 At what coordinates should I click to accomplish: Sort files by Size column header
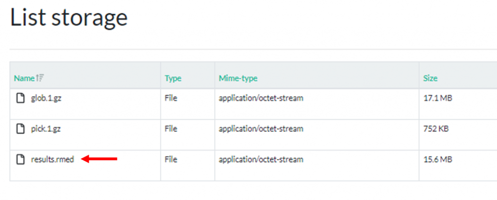pos(430,78)
